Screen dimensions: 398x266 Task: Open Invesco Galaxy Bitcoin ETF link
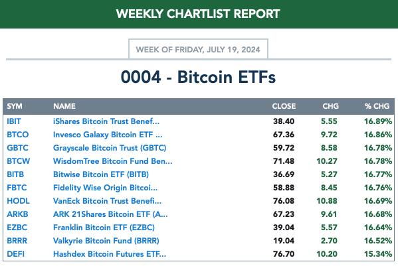(108, 135)
